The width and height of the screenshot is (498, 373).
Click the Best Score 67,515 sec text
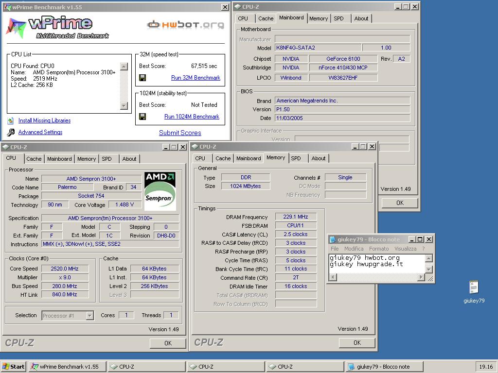pos(204,66)
